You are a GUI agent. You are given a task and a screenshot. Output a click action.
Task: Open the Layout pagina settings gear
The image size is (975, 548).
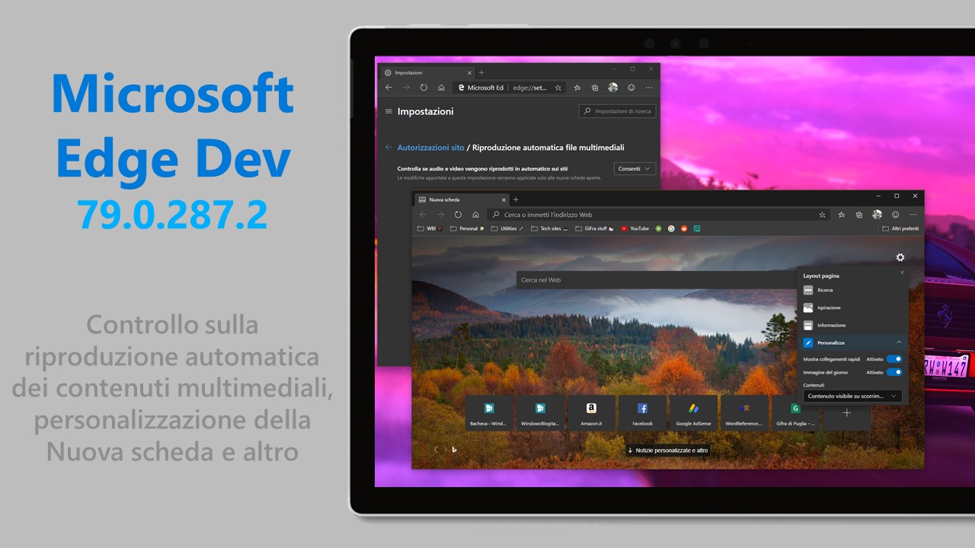[x=900, y=257]
